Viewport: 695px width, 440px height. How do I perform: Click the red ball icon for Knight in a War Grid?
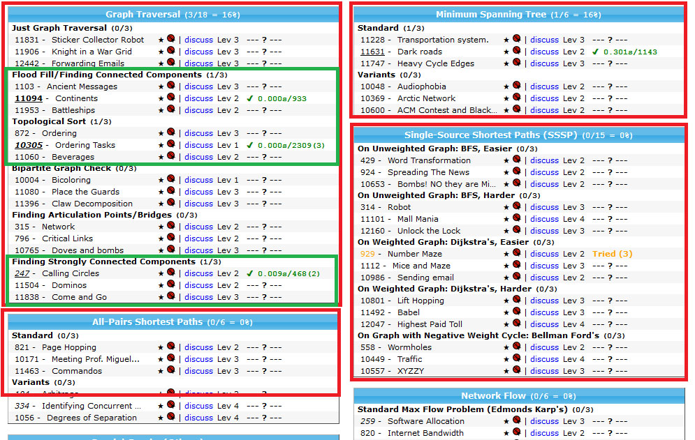click(x=171, y=50)
